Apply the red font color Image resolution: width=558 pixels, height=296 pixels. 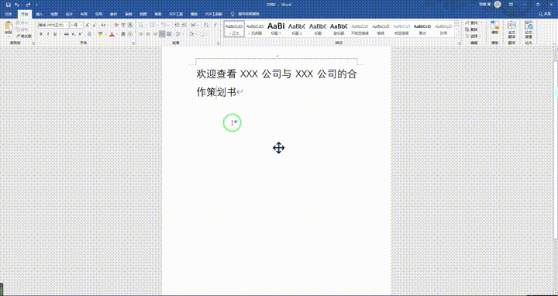point(112,34)
